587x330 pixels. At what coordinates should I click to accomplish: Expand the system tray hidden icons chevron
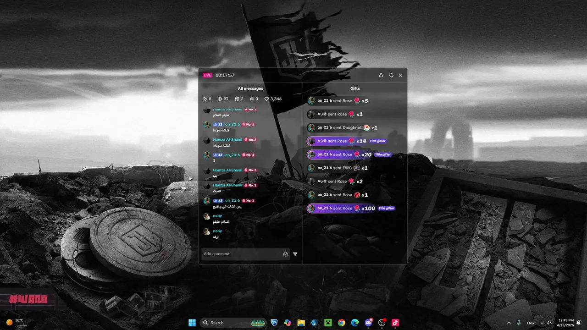[509, 323]
